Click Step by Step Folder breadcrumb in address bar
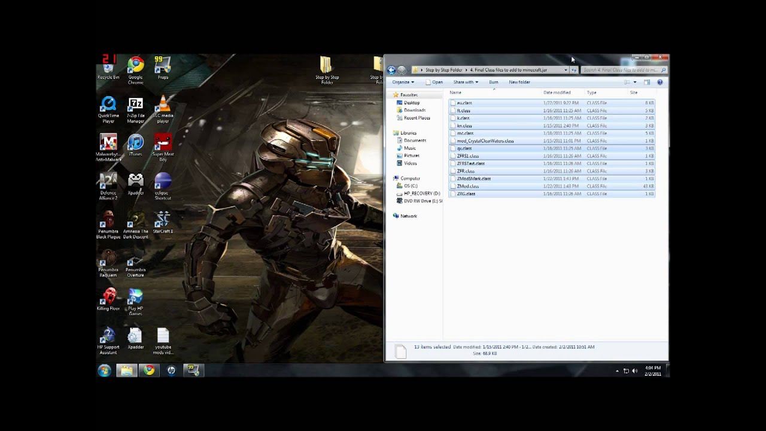This screenshot has height=431, width=766. [443, 70]
